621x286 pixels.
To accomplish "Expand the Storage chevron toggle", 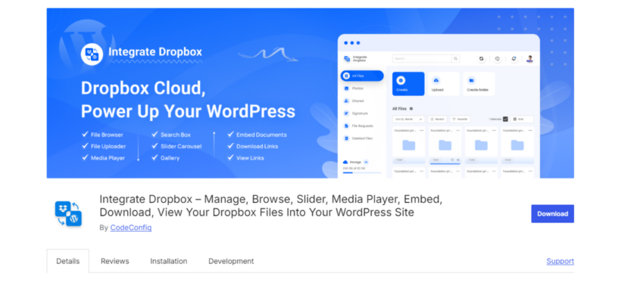I will [366, 162].
